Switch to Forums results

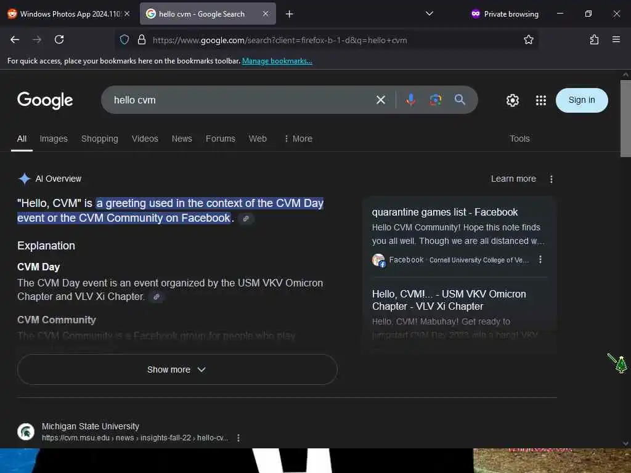click(x=221, y=139)
